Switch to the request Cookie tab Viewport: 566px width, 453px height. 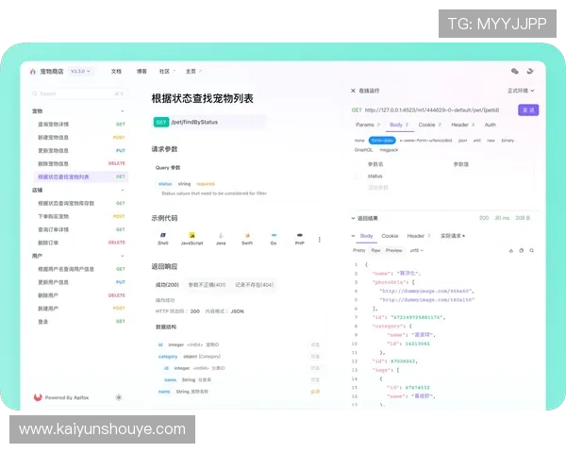[429, 125]
